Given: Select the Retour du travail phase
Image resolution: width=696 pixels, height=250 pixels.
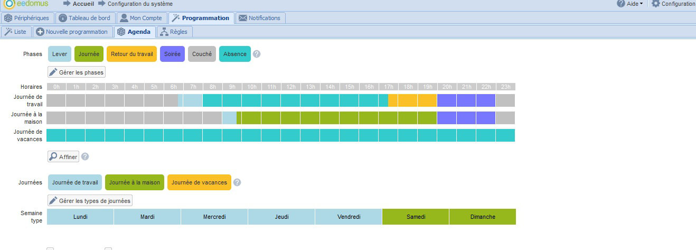Looking at the screenshot, I should 131,54.
